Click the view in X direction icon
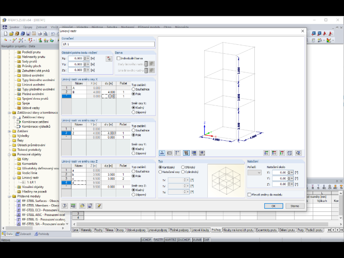Image resolution: width=344 pixels, height=258 pixels. tap(266, 153)
